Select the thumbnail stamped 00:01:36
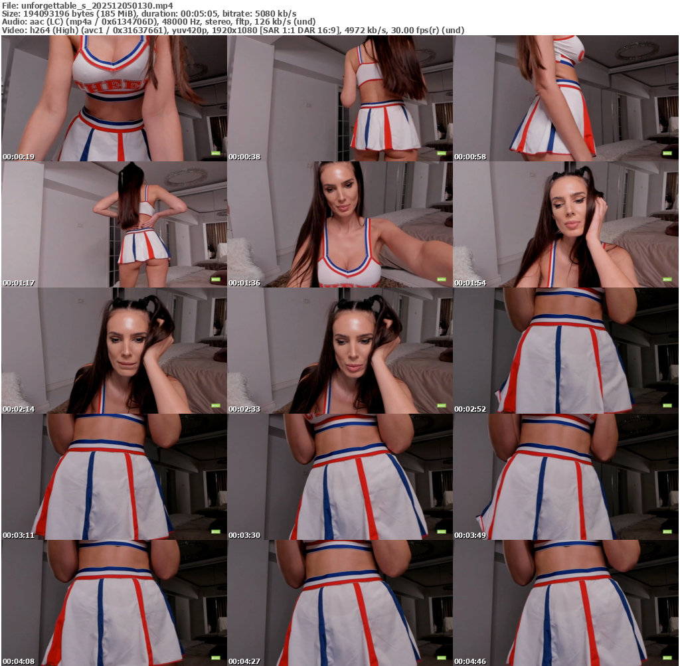The image size is (680, 666). tap(340, 224)
